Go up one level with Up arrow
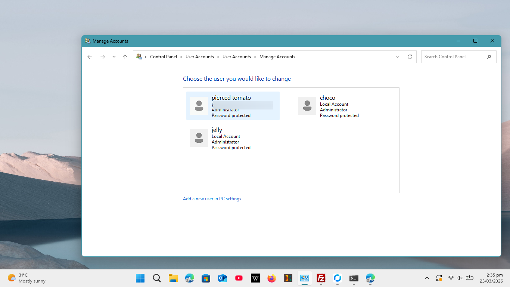Screen dimensions: 510x287 tap(125, 57)
